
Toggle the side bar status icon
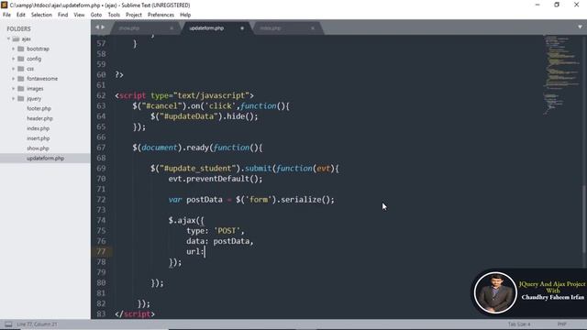coord(8,324)
